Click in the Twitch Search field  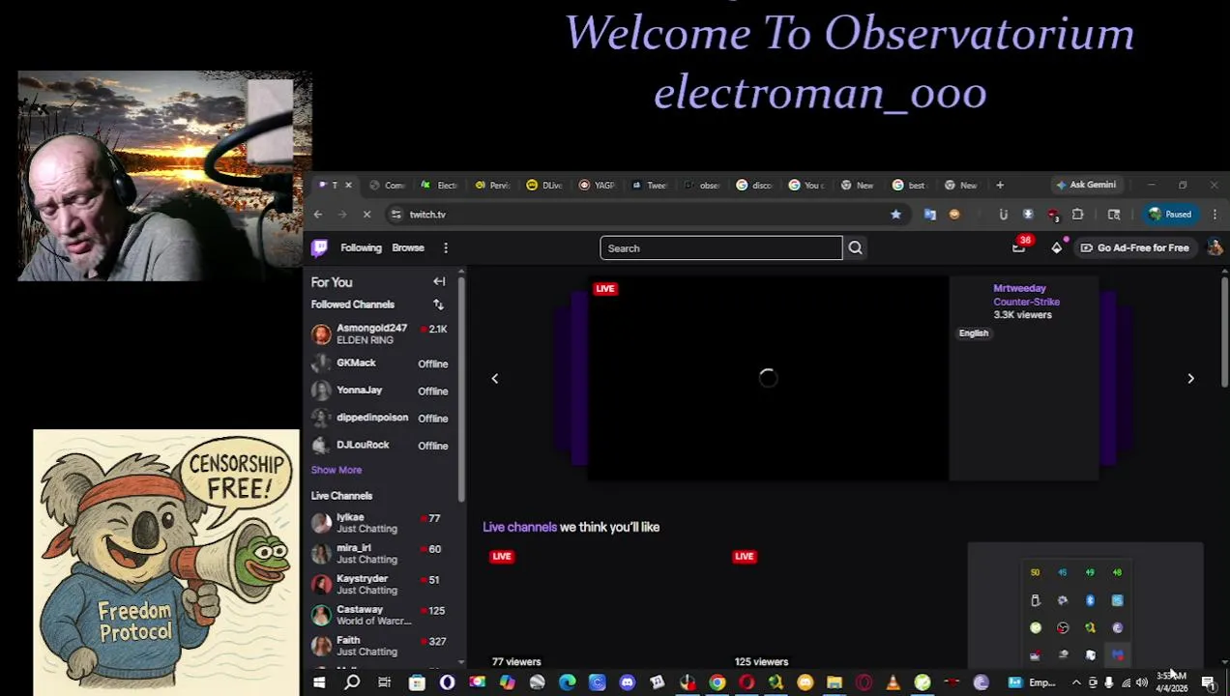pyautogui.click(x=720, y=248)
